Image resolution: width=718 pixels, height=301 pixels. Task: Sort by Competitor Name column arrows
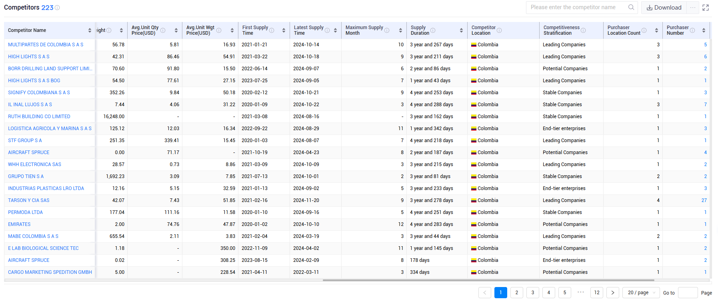pyautogui.click(x=90, y=30)
